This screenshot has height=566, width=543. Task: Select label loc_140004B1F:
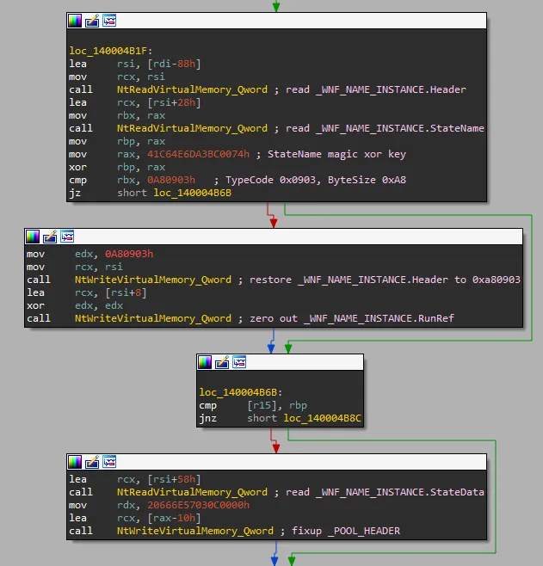[x=111, y=51]
